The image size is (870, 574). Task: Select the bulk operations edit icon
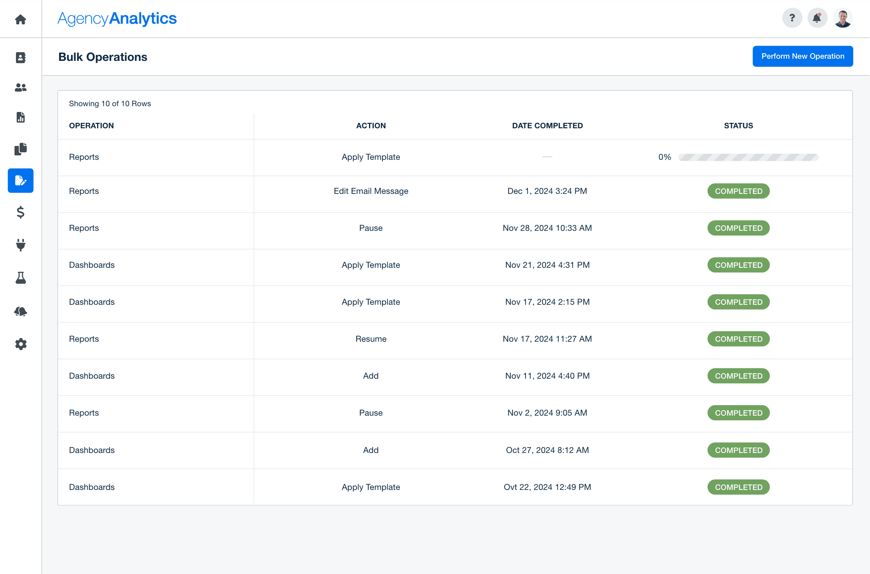tap(21, 180)
